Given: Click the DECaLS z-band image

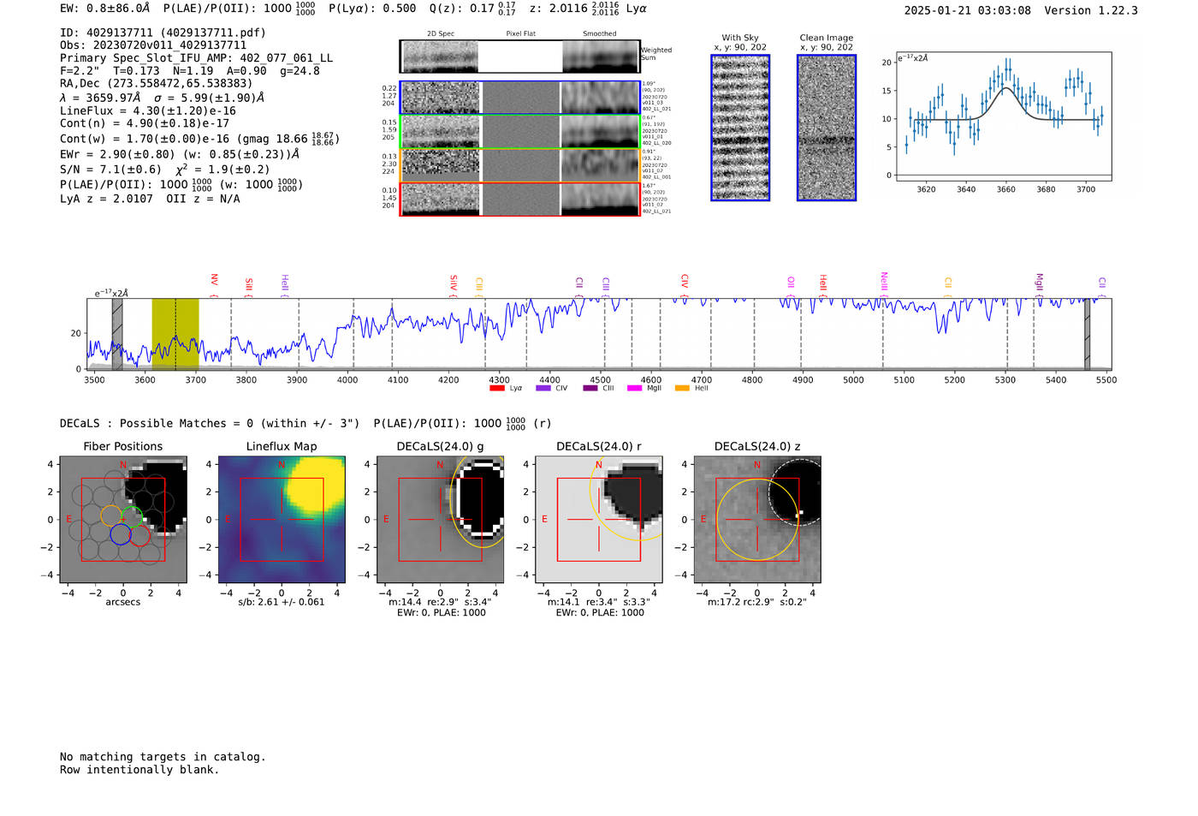Looking at the screenshot, I should click(x=757, y=520).
